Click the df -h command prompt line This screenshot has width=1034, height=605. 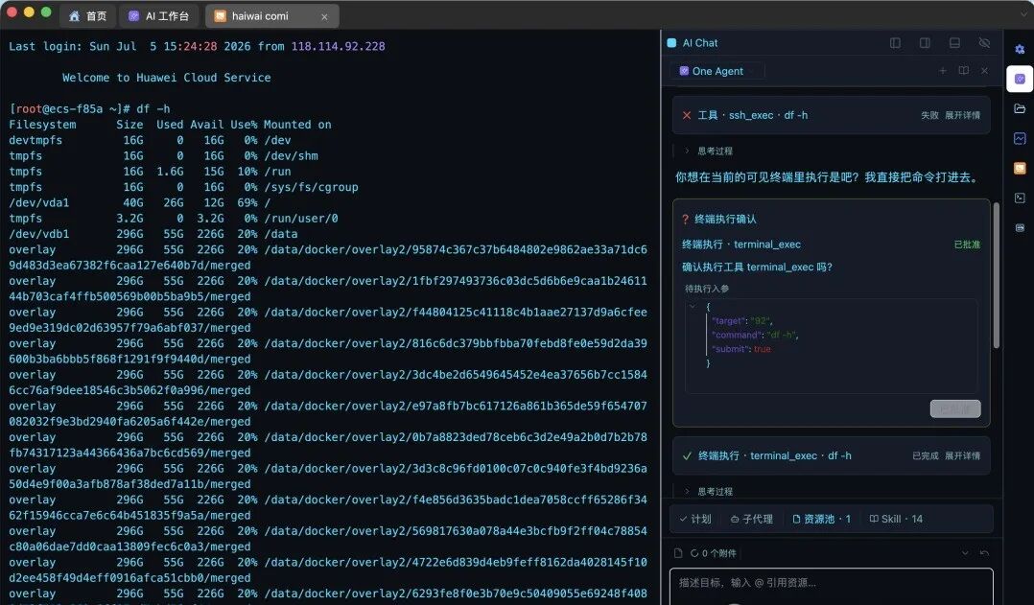pos(89,108)
